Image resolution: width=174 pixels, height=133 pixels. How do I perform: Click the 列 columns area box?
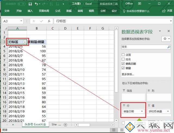[159, 97]
